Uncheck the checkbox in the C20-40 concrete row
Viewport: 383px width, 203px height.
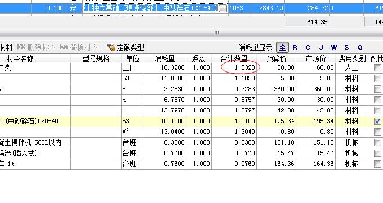pos(377,121)
